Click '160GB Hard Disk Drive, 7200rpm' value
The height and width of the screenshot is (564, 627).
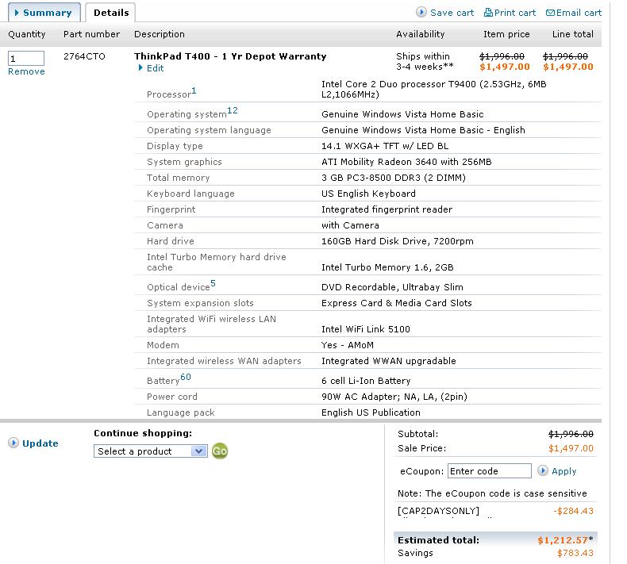tap(398, 241)
